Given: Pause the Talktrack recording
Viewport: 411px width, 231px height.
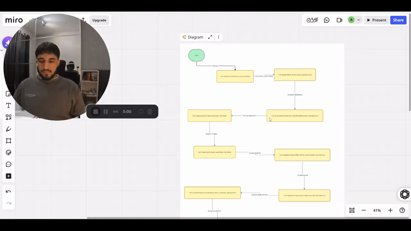Looking at the screenshot, I should tap(106, 111).
